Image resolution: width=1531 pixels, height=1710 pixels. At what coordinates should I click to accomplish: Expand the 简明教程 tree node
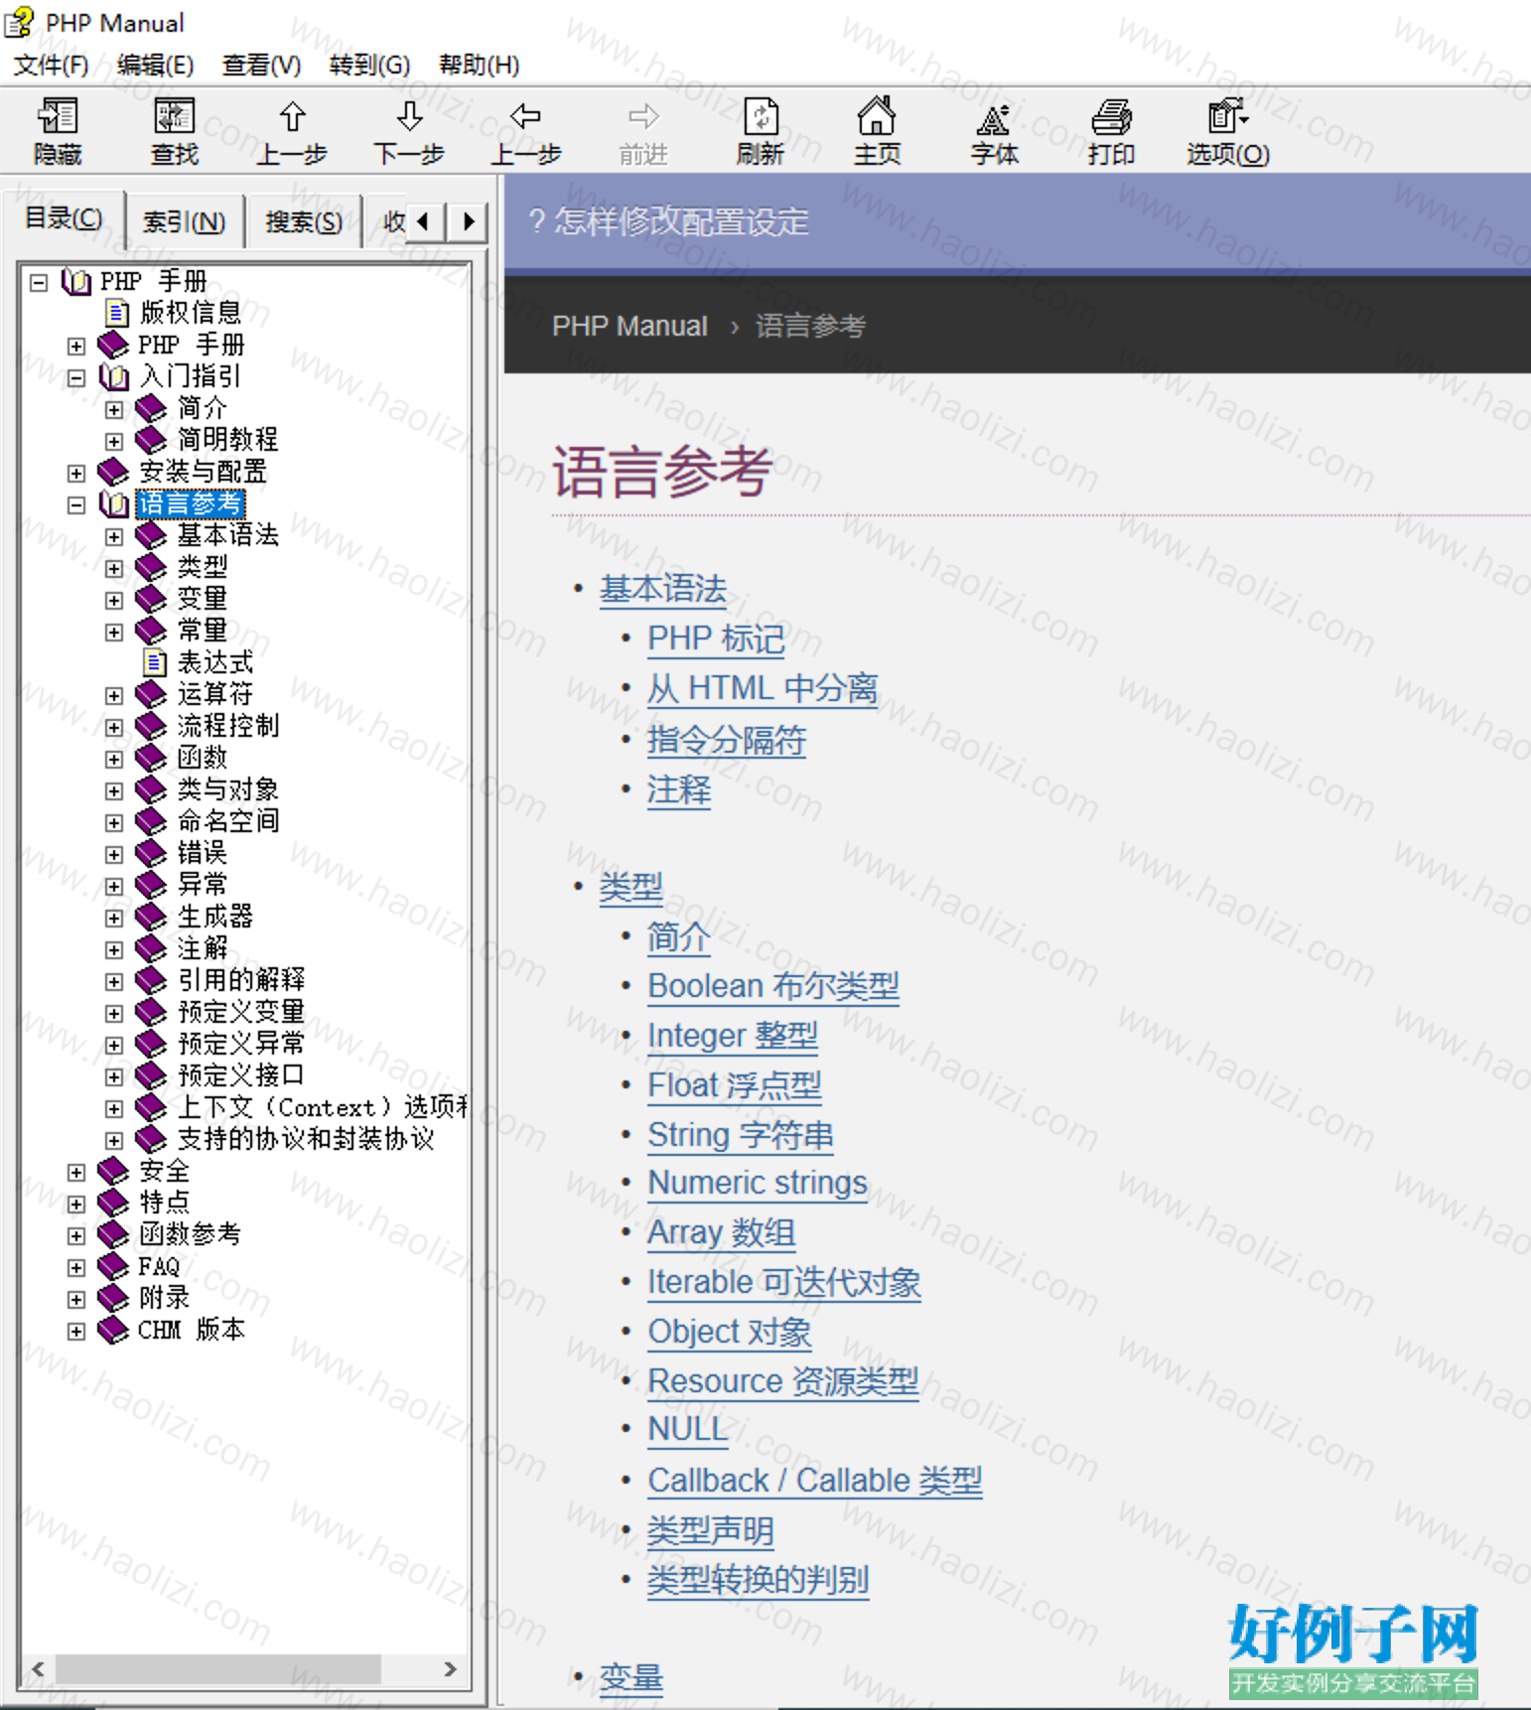pyautogui.click(x=114, y=442)
